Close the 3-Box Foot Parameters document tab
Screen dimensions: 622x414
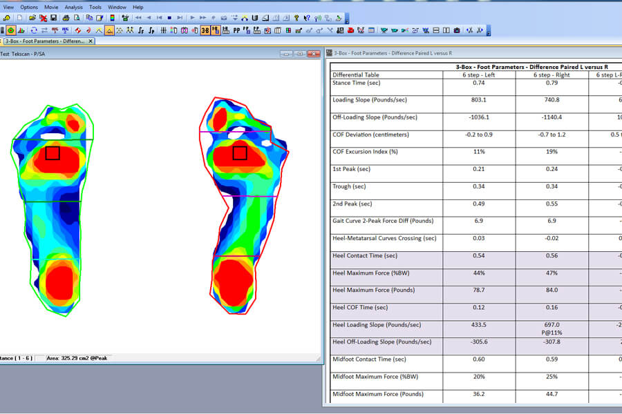pyautogui.click(x=91, y=40)
